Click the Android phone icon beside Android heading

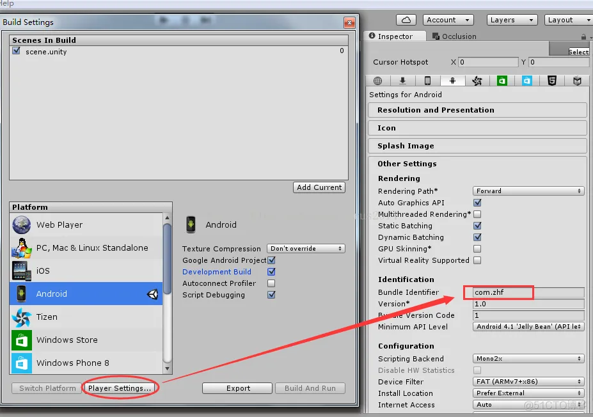(x=191, y=224)
